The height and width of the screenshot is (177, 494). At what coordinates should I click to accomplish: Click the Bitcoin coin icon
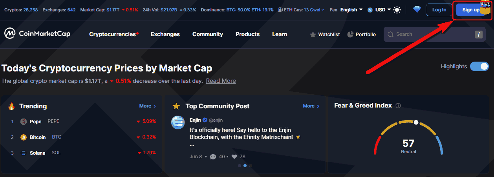[x=24, y=137]
